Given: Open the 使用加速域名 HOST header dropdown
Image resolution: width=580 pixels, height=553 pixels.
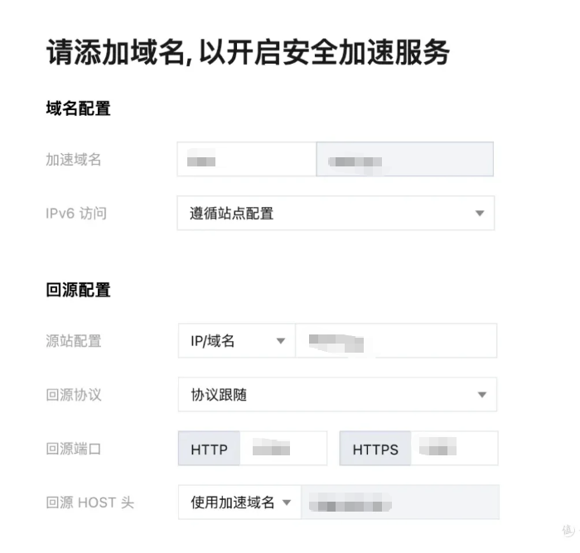Looking at the screenshot, I should coord(239,503).
